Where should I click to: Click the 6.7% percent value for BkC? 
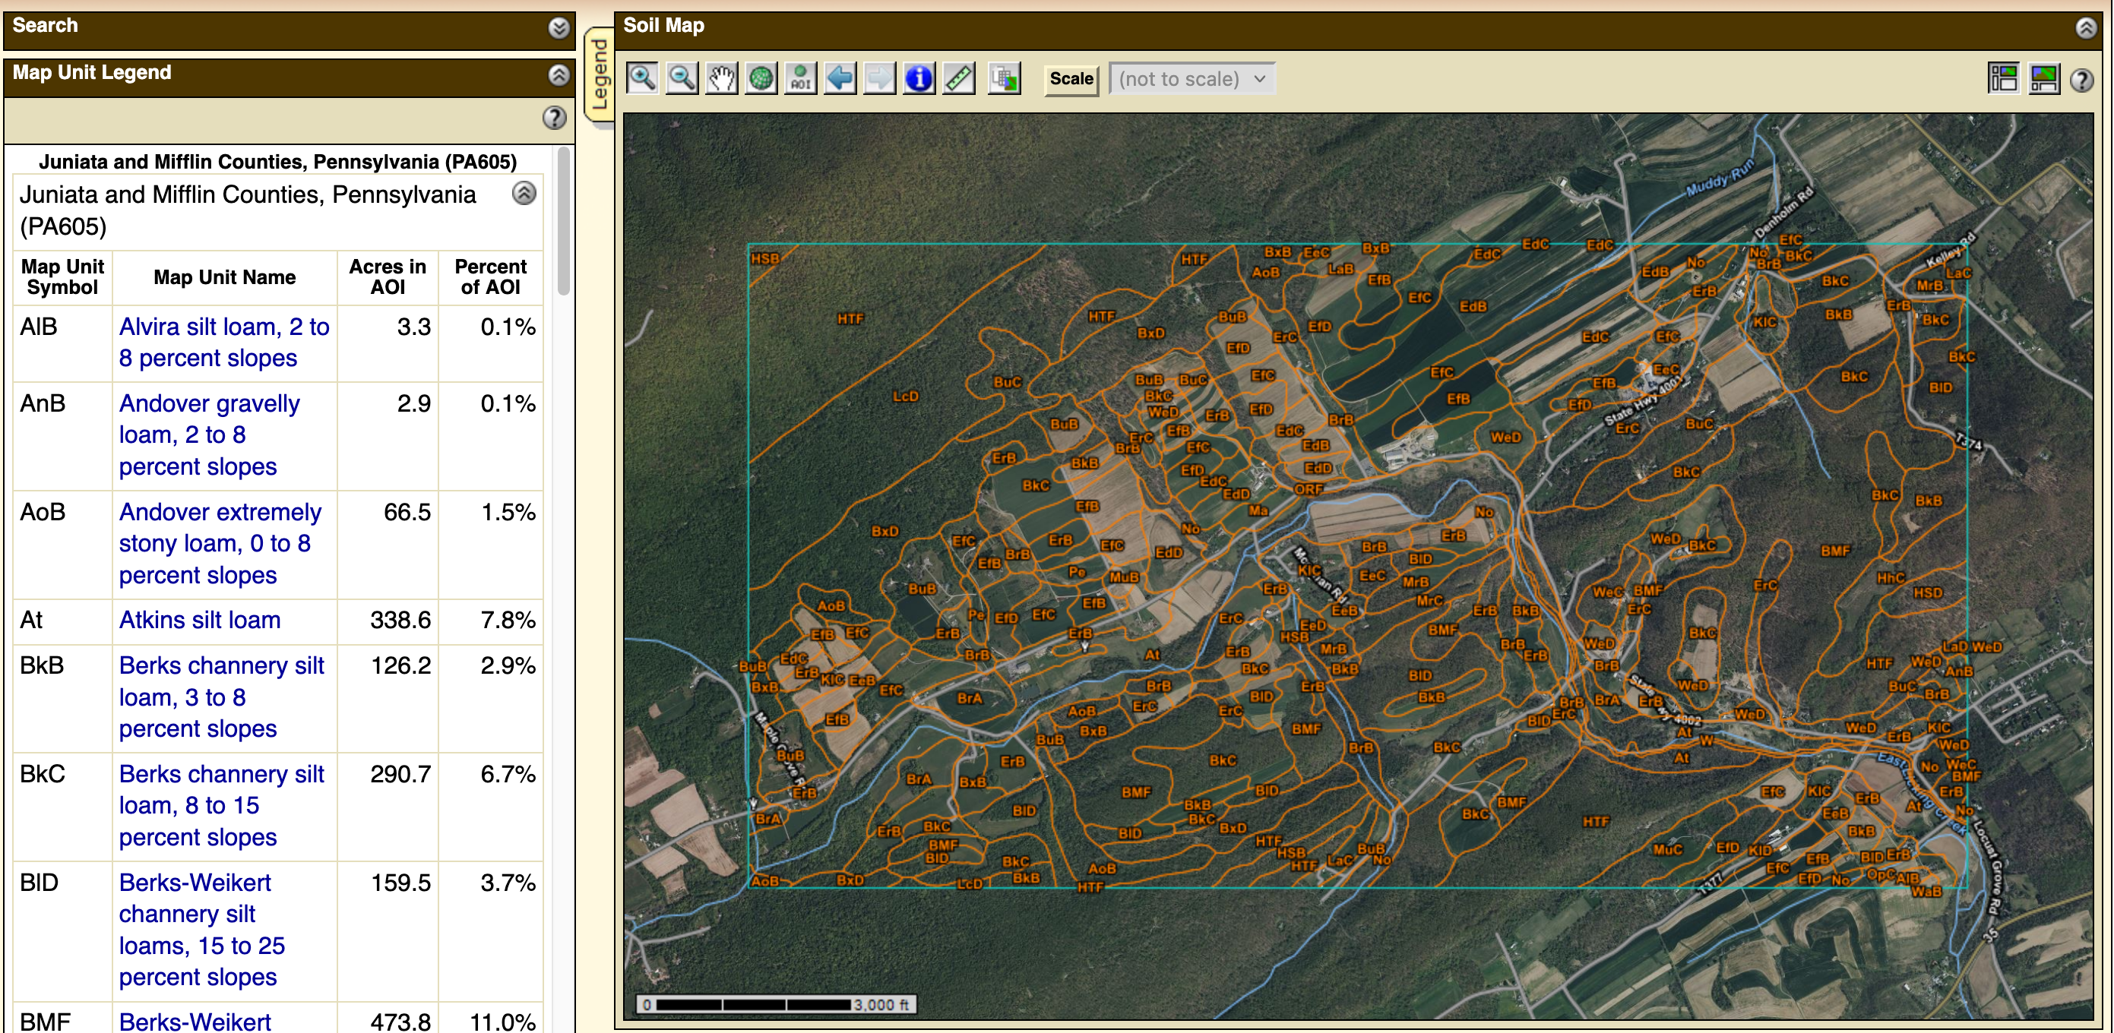coord(508,774)
